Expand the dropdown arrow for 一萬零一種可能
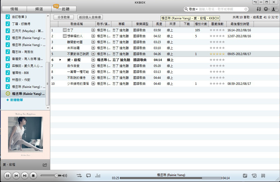The image size is (280, 182). click(93, 72)
